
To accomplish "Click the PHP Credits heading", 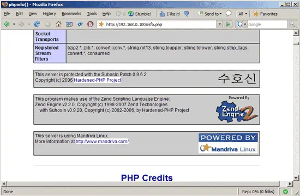I will (x=147, y=178).
